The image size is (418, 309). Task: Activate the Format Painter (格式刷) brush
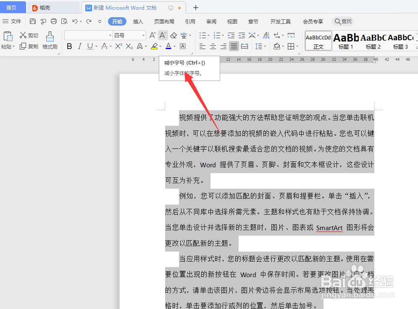click(50, 40)
